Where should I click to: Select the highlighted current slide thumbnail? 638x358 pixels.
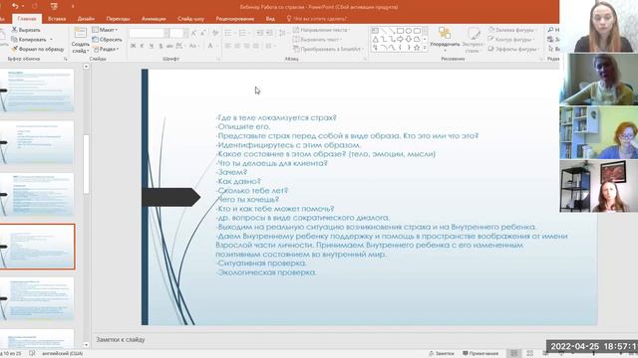pyautogui.click(x=37, y=247)
